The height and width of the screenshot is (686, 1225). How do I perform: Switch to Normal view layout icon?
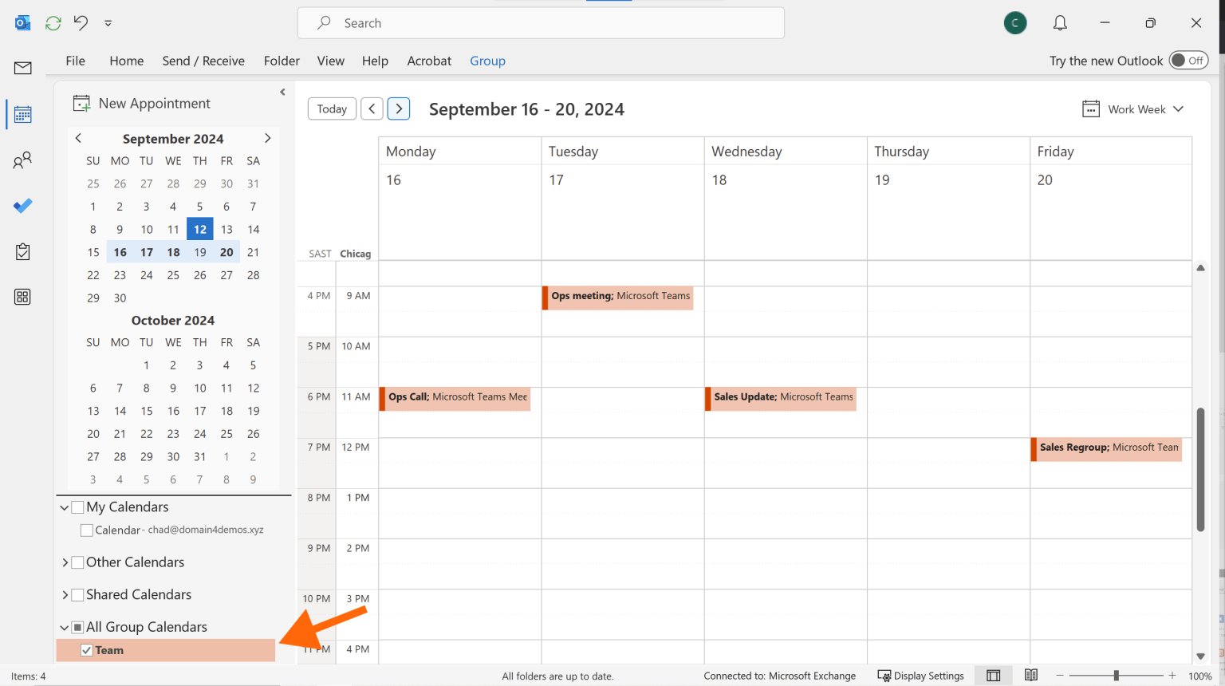click(993, 676)
